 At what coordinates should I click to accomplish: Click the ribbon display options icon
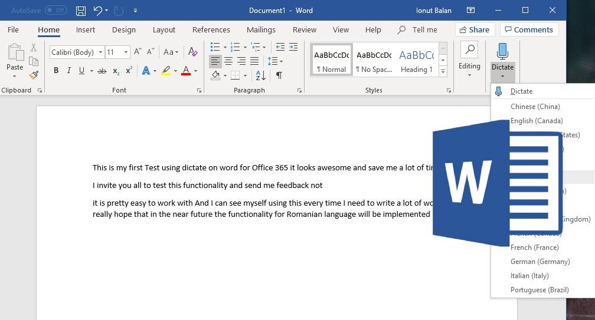(470, 10)
